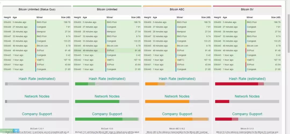This screenshot has width=290, height=134.
Task: Click BUCash 1.3.0.1 version label
Action: (x=37, y=129)
